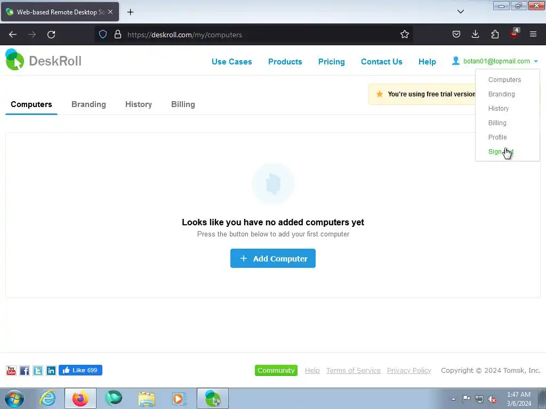Viewport: 546px width, 409px height.
Task: Click the Community button in the footer
Action: pyautogui.click(x=276, y=371)
